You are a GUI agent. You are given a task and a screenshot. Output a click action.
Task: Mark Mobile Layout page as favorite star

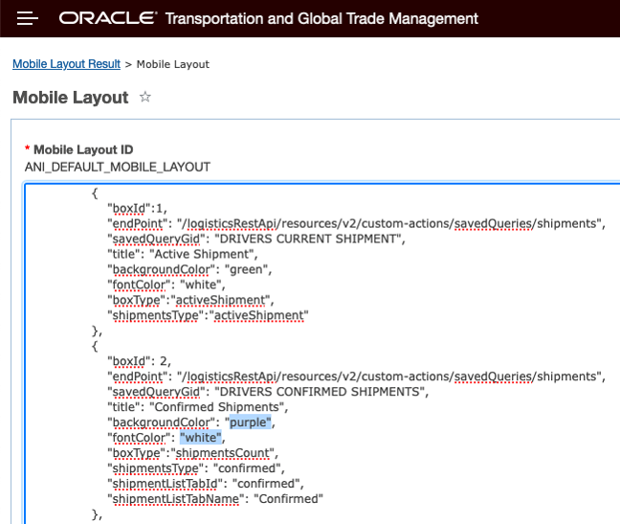click(x=145, y=97)
